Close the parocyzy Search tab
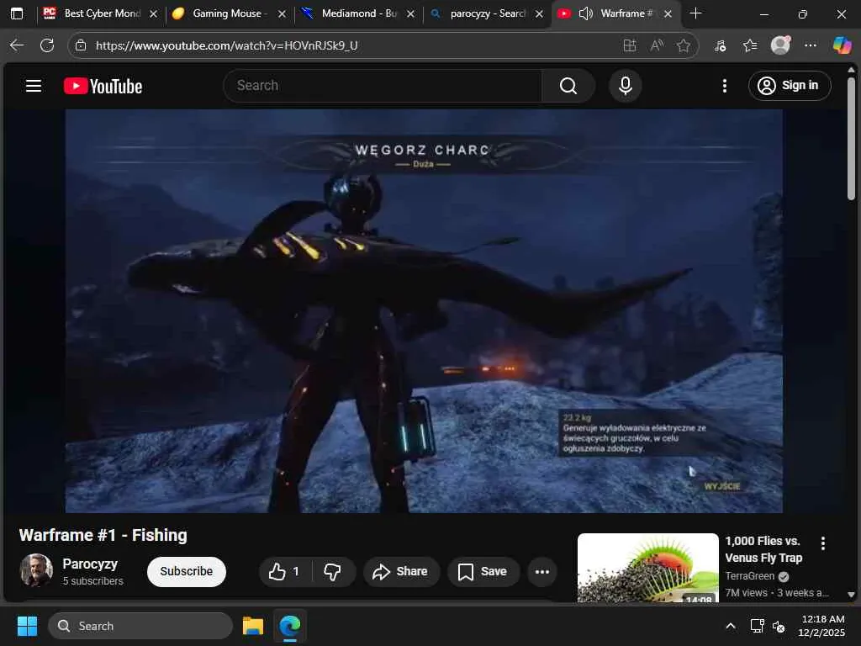This screenshot has width=861, height=646. point(539,13)
